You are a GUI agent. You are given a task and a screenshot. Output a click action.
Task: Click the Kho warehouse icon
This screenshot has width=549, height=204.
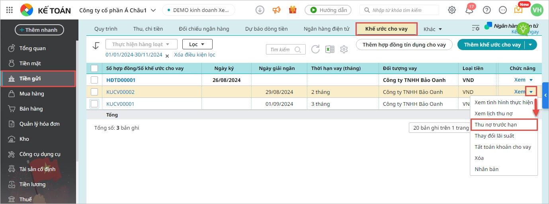point(12,139)
